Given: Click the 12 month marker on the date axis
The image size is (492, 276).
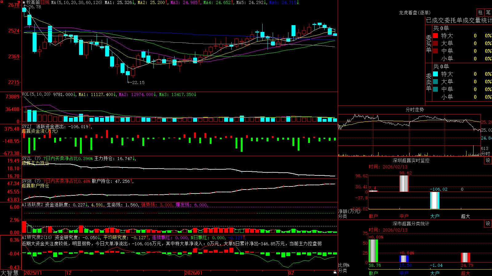Looking at the screenshot, I should 69,273.
